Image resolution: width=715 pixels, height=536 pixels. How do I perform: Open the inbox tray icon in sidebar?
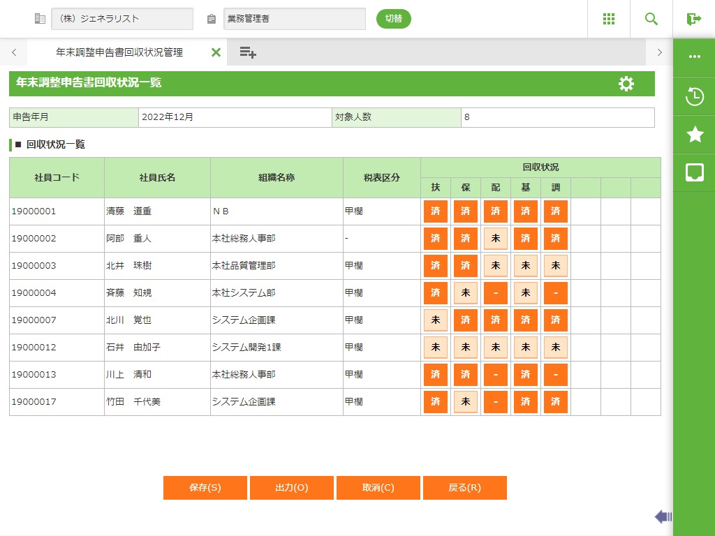(x=694, y=172)
